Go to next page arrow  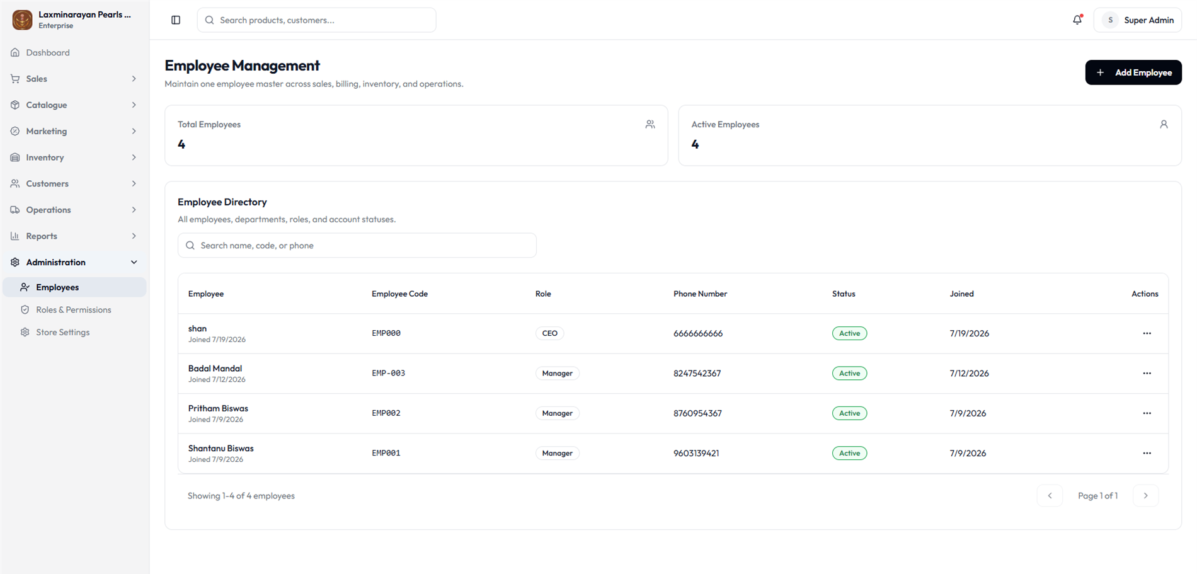click(1145, 496)
